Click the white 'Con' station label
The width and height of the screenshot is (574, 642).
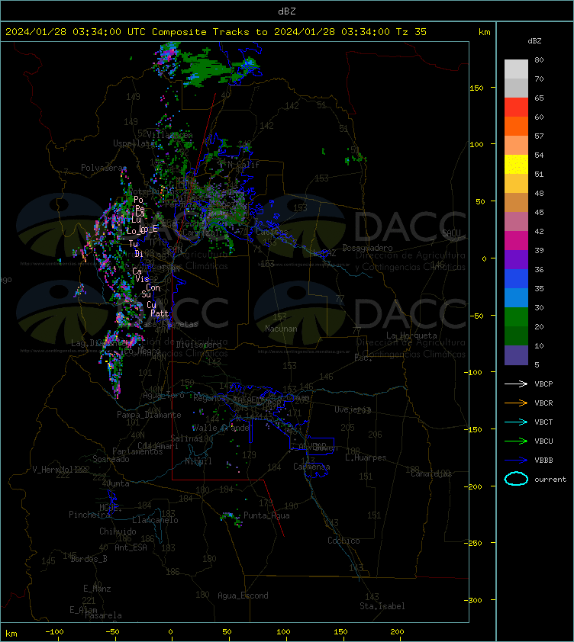(x=153, y=288)
